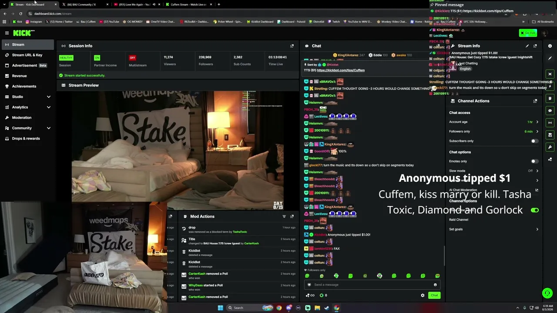Click WhyDaas username in Mod Actions
The height and width of the screenshot is (313, 557).
(x=195, y=285)
